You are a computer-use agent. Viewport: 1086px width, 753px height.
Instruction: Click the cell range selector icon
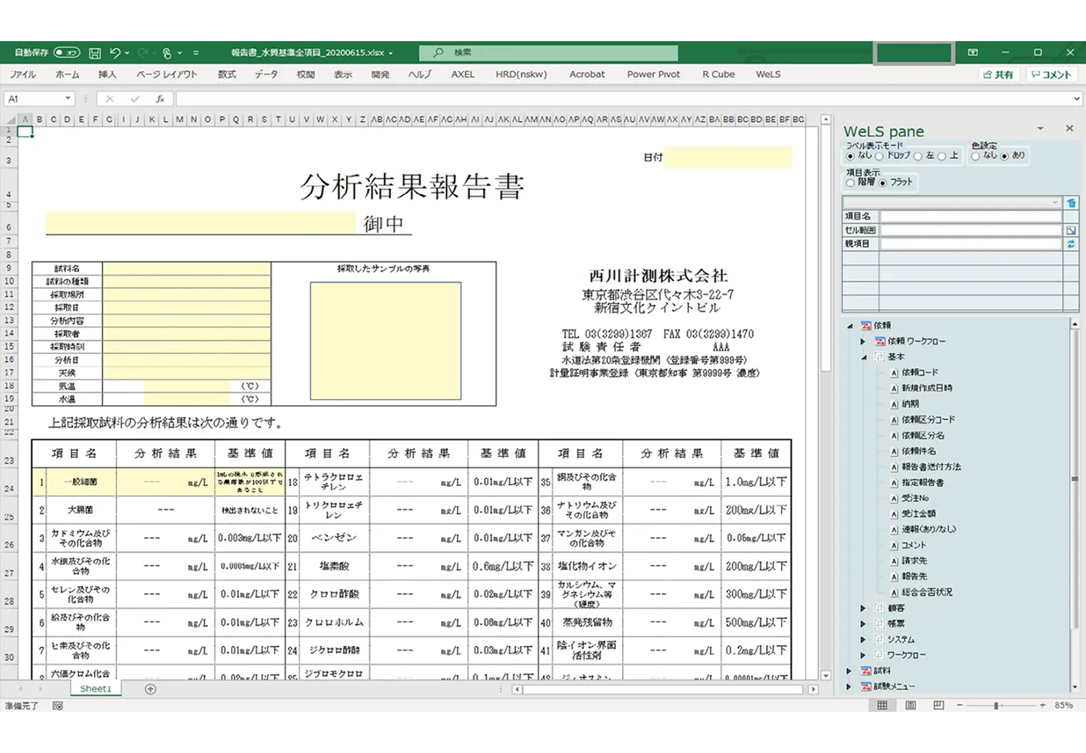coord(1070,230)
